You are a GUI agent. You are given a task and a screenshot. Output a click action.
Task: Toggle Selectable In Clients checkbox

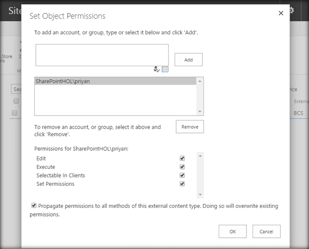[182, 175]
